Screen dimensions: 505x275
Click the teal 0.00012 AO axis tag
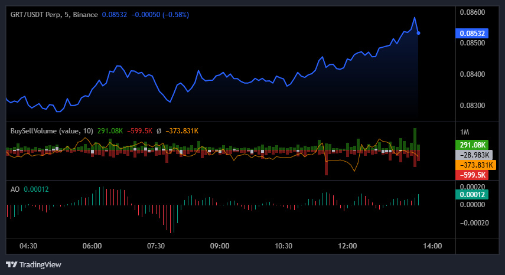[473, 194]
